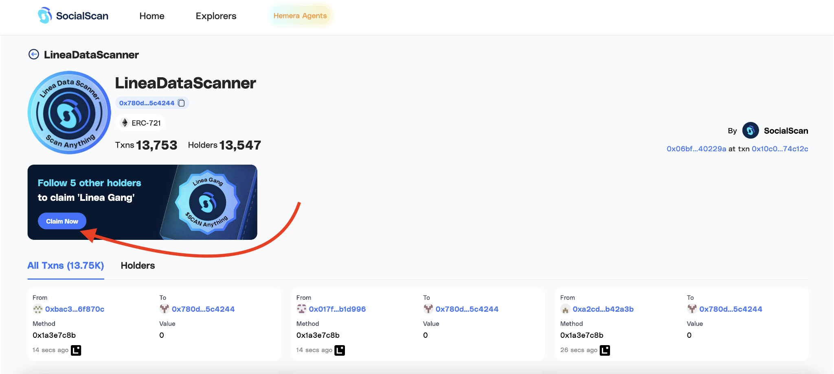Click the Txns count 13,753

(x=157, y=145)
